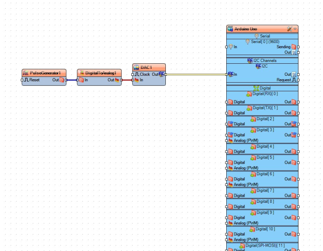Click the PulseGenerator1 component icon
323x251 pixels.
25,73
